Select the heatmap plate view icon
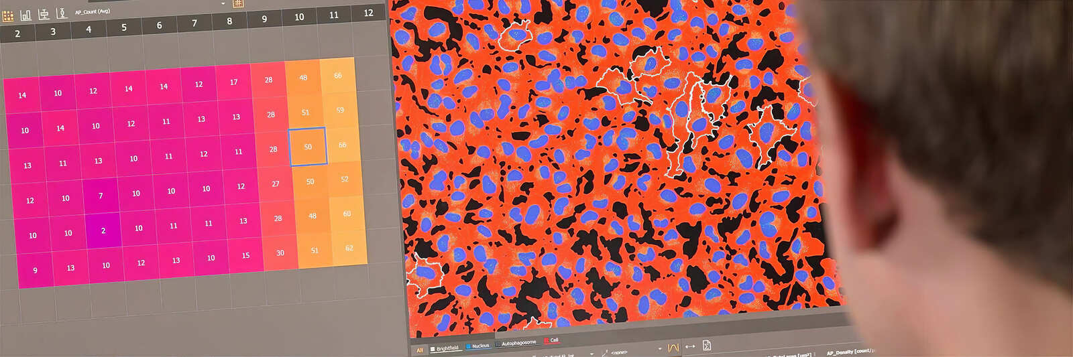This screenshot has width=1073, height=357. [8, 15]
